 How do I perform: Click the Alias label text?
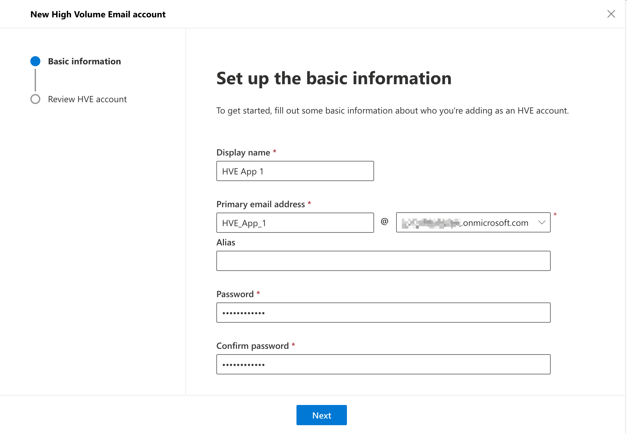[x=226, y=242]
